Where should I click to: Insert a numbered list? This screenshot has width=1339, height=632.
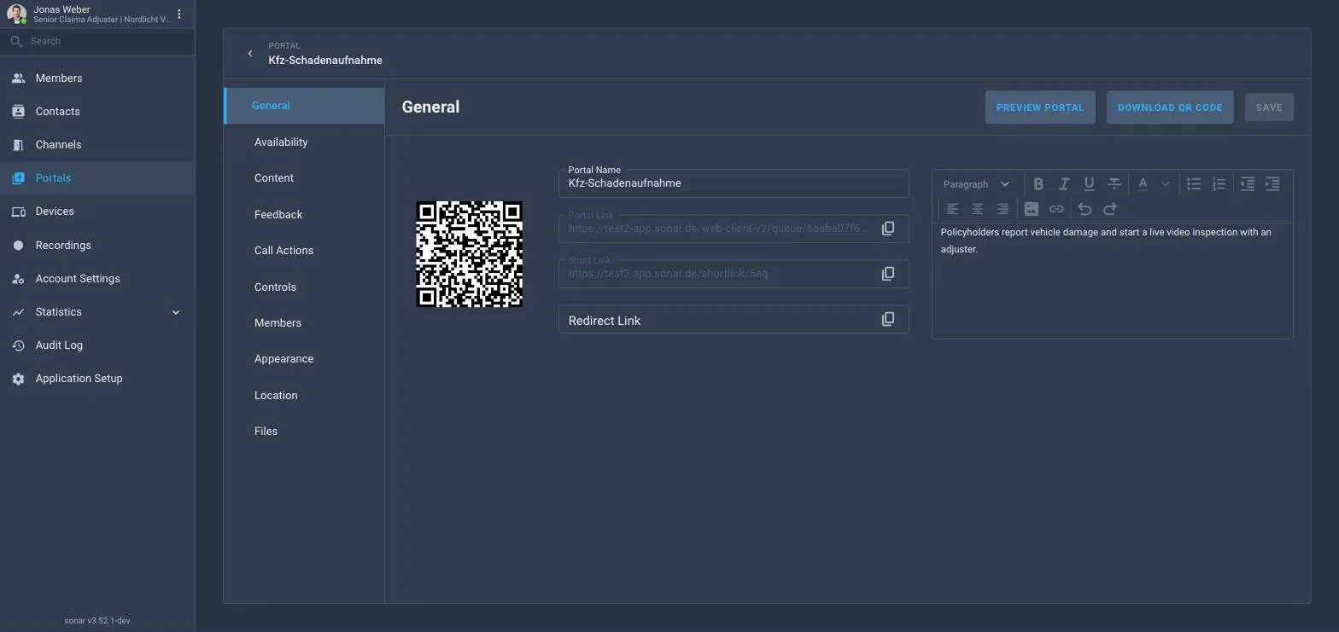coord(1219,183)
